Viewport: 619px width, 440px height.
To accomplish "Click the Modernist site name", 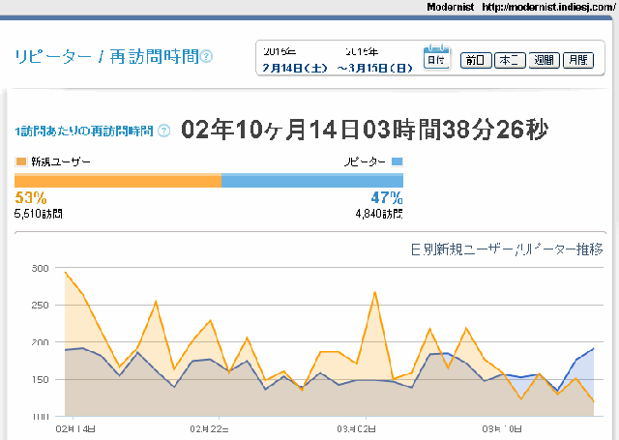I will click(x=451, y=7).
